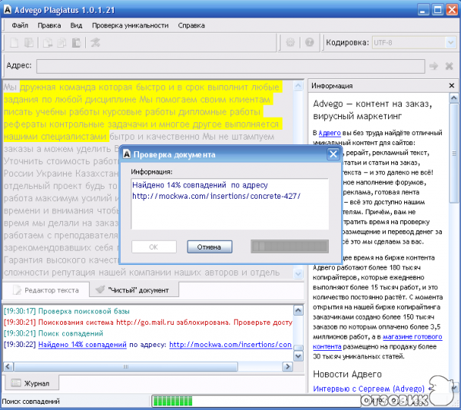Click the globe icon in the toolbar
The width and height of the screenshot is (461, 410).
(x=290, y=42)
